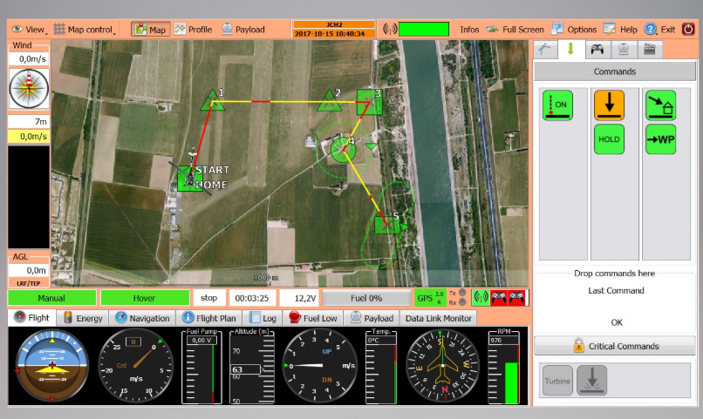Image resolution: width=703 pixels, height=419 pixels.
Task: Open Options
Action: pos(574,30)
